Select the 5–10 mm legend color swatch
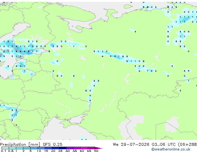The height and width of the screenshot is (152, 197). (x=34, y=148)
